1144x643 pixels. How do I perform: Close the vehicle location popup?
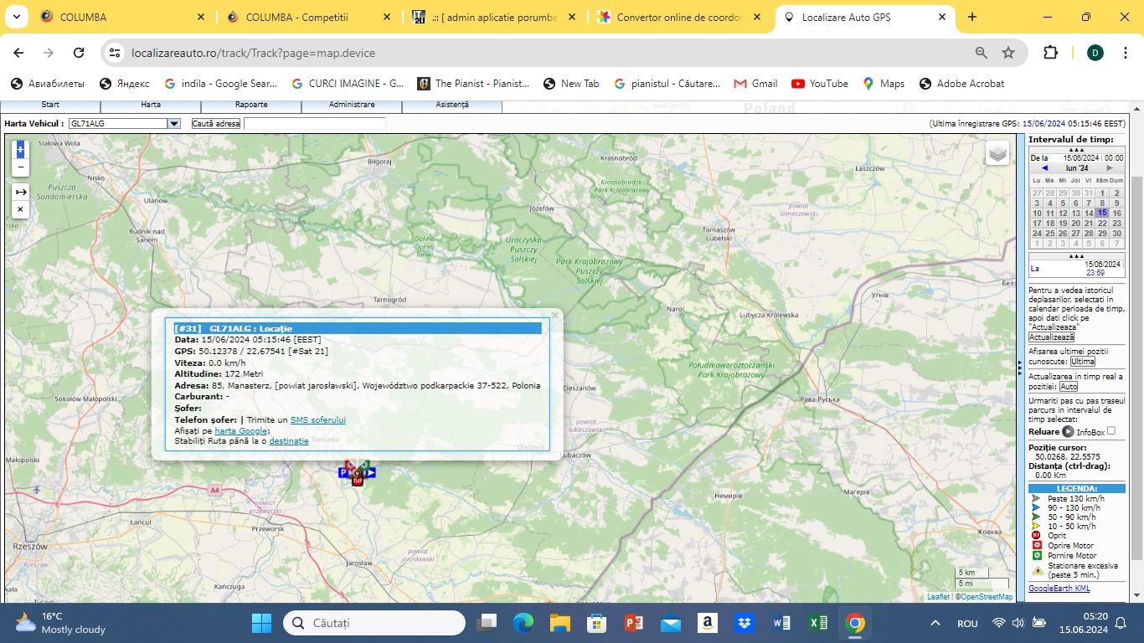tap(554, 316)
